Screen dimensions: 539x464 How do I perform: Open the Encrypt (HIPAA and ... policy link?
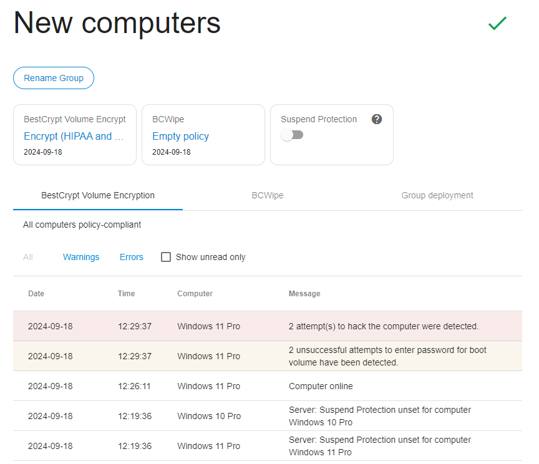pos(74,136)
